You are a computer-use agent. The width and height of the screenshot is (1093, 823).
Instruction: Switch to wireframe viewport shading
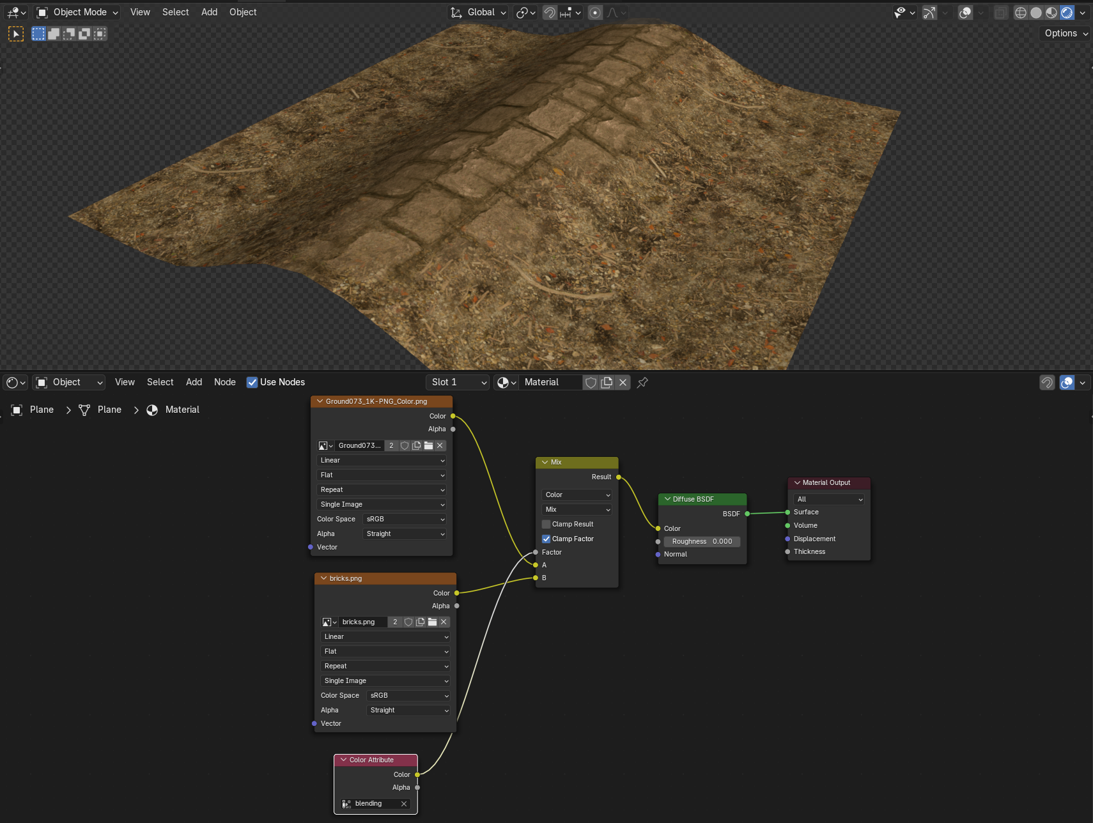tap(1021, 13)
